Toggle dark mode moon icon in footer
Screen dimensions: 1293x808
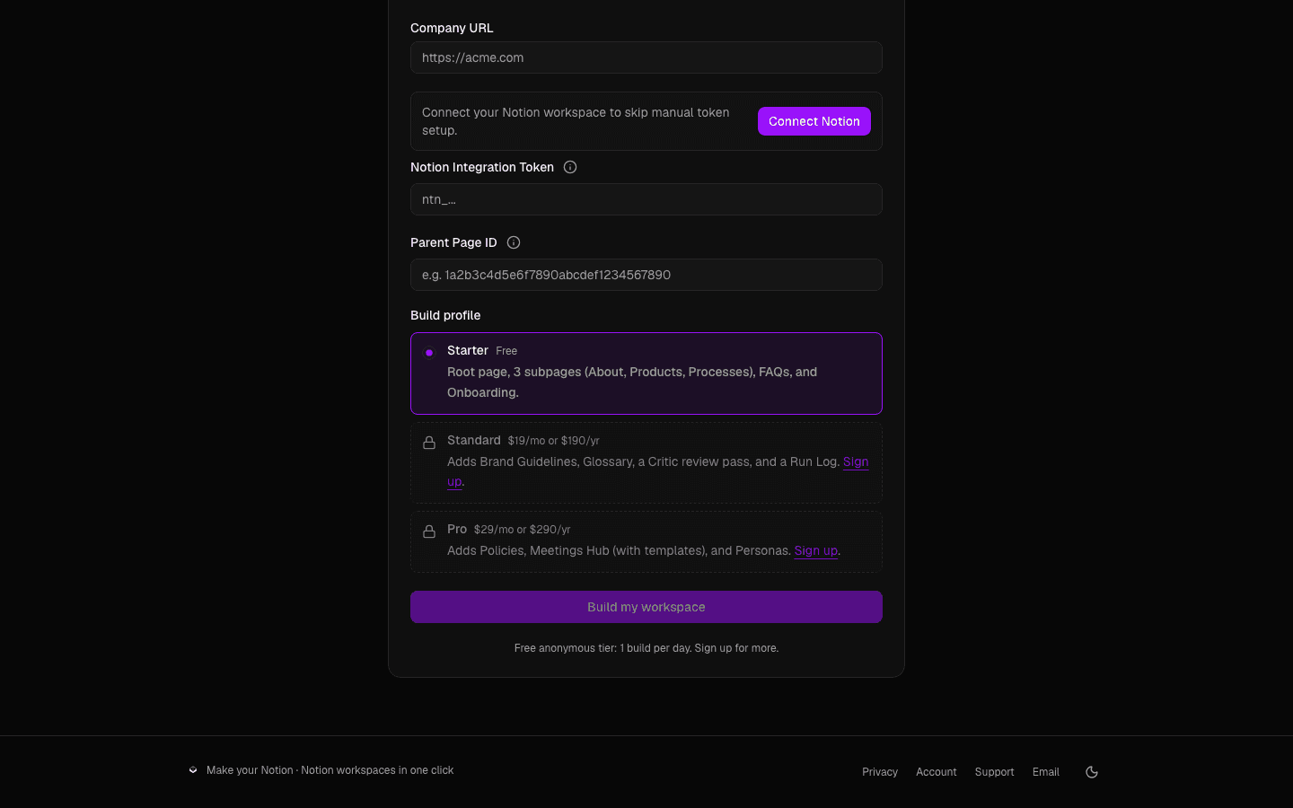pos(1092,772)
